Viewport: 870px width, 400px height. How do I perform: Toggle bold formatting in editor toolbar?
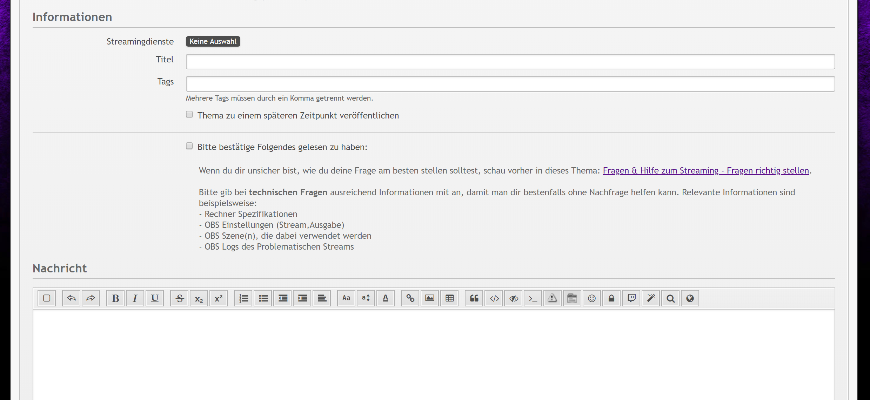coord(115,298)
